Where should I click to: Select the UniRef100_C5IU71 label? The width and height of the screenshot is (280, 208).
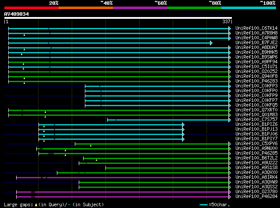click(256, 67)
